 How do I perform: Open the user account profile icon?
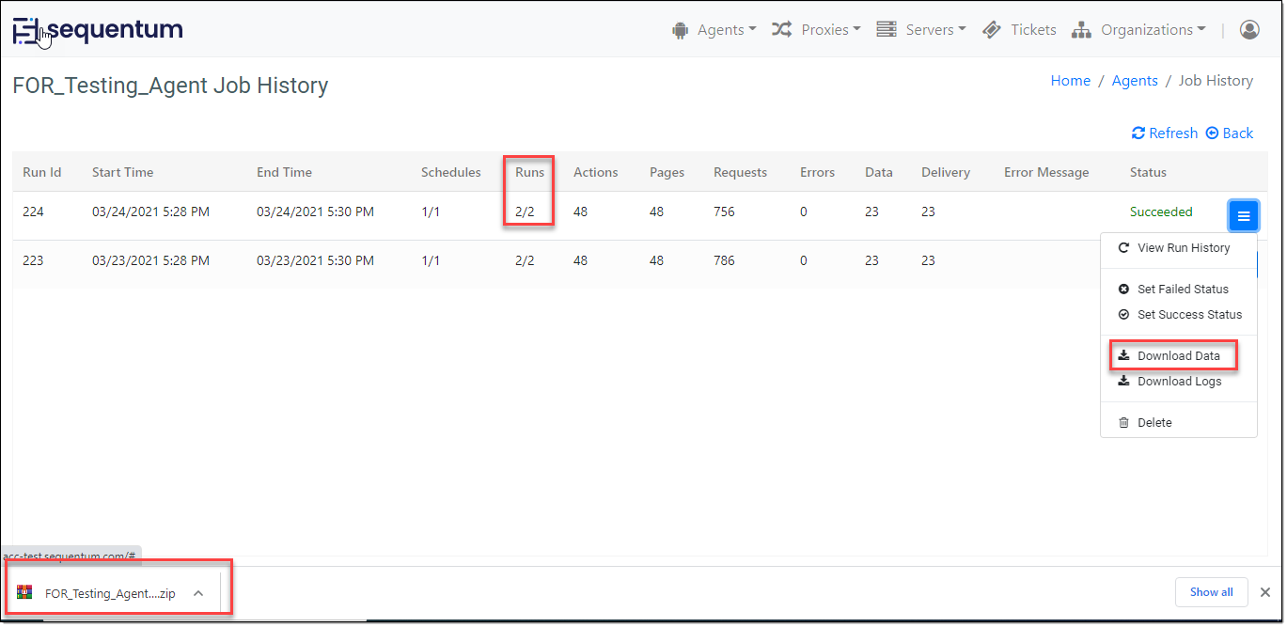[1249, 30]
